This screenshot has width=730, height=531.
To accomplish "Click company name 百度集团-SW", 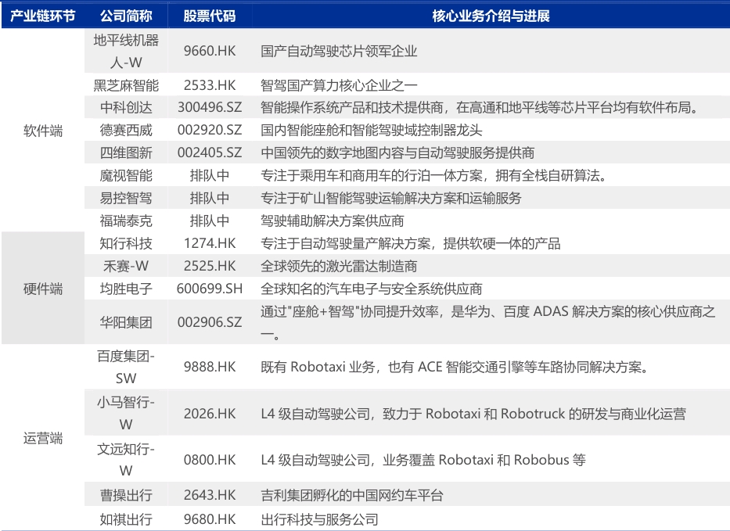I will (126, 368).
